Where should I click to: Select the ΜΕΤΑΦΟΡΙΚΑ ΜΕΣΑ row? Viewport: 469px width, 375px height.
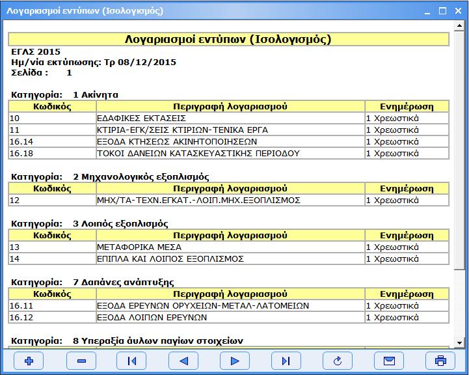coord(229,247)
